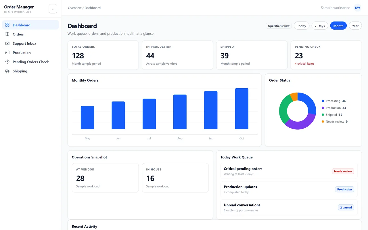Click the Shipped 39 stat card

click(252, 55)
